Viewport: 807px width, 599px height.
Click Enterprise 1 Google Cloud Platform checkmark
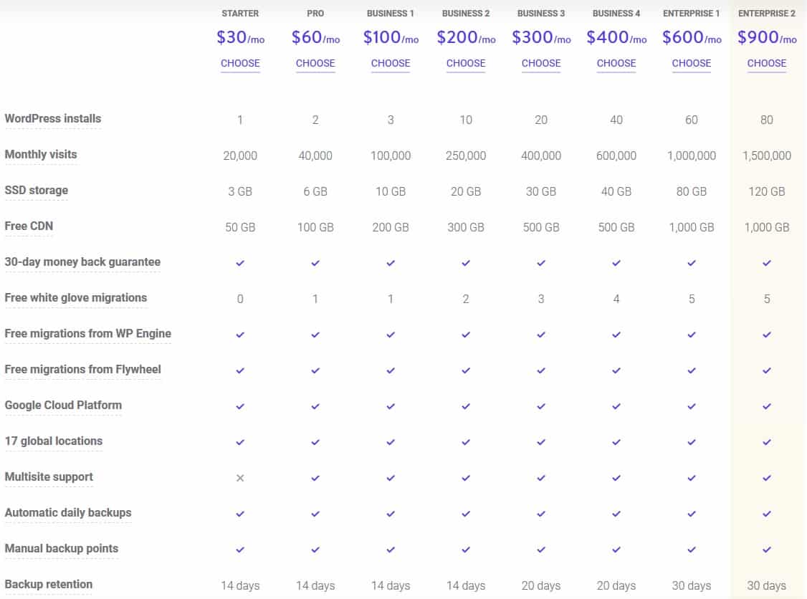(x=691, y=406)
